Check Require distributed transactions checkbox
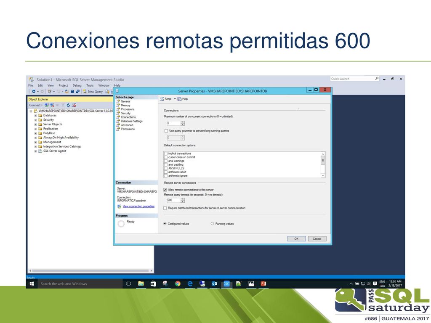Screen dimensions: 431x323 [x=165, y=208]
